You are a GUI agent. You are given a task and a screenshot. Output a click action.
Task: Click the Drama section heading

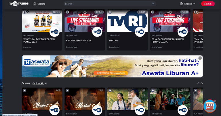26,83
